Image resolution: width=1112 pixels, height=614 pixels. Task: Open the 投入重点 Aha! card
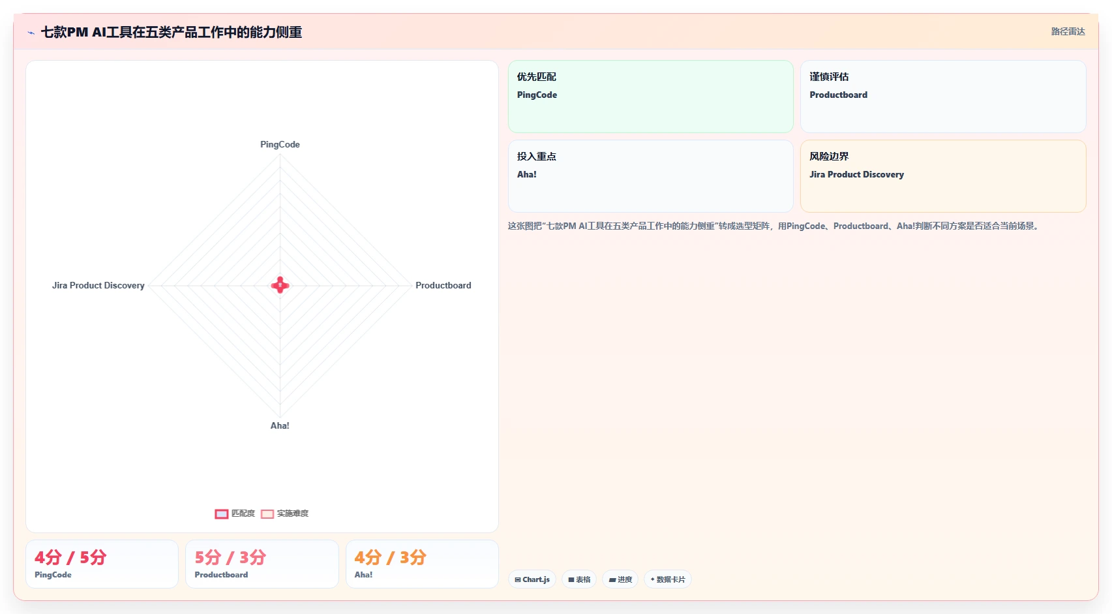(650, 176)
